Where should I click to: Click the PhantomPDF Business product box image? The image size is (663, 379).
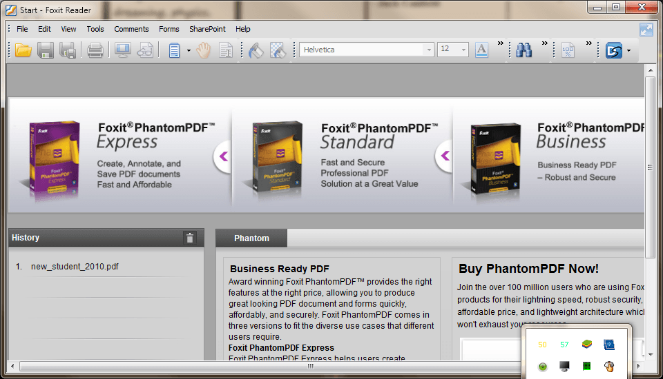tap(496, 158)
